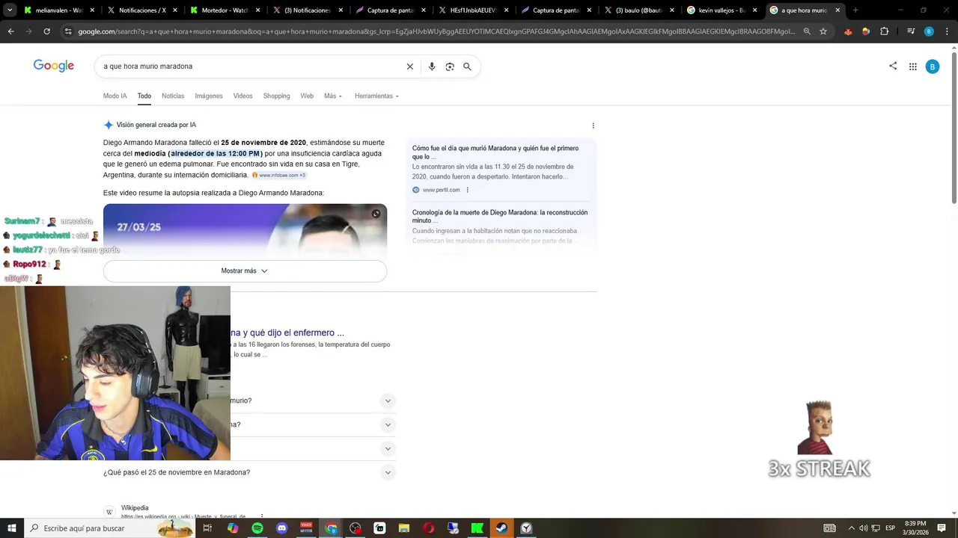The image size is (958, 538).
Task: Switch to Modo IA tab
Action: pyautogui.click(x=115, y=96)
